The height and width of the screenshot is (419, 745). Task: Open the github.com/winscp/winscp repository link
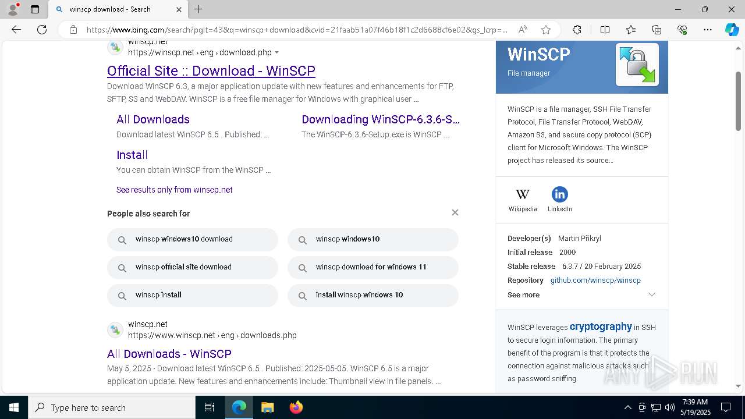pyautogui.click(x=595, y=280)
